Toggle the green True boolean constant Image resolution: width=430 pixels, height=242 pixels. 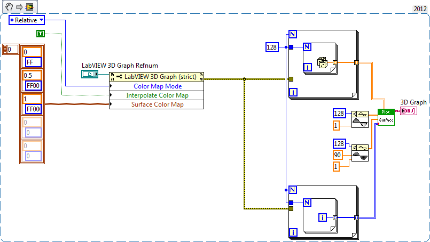[x=41, y=34]
